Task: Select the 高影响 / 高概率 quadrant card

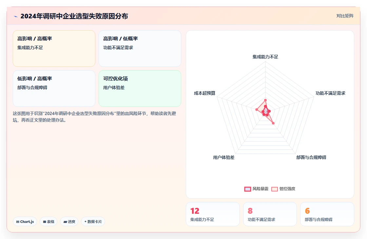Action: click(x=54, y=49)
